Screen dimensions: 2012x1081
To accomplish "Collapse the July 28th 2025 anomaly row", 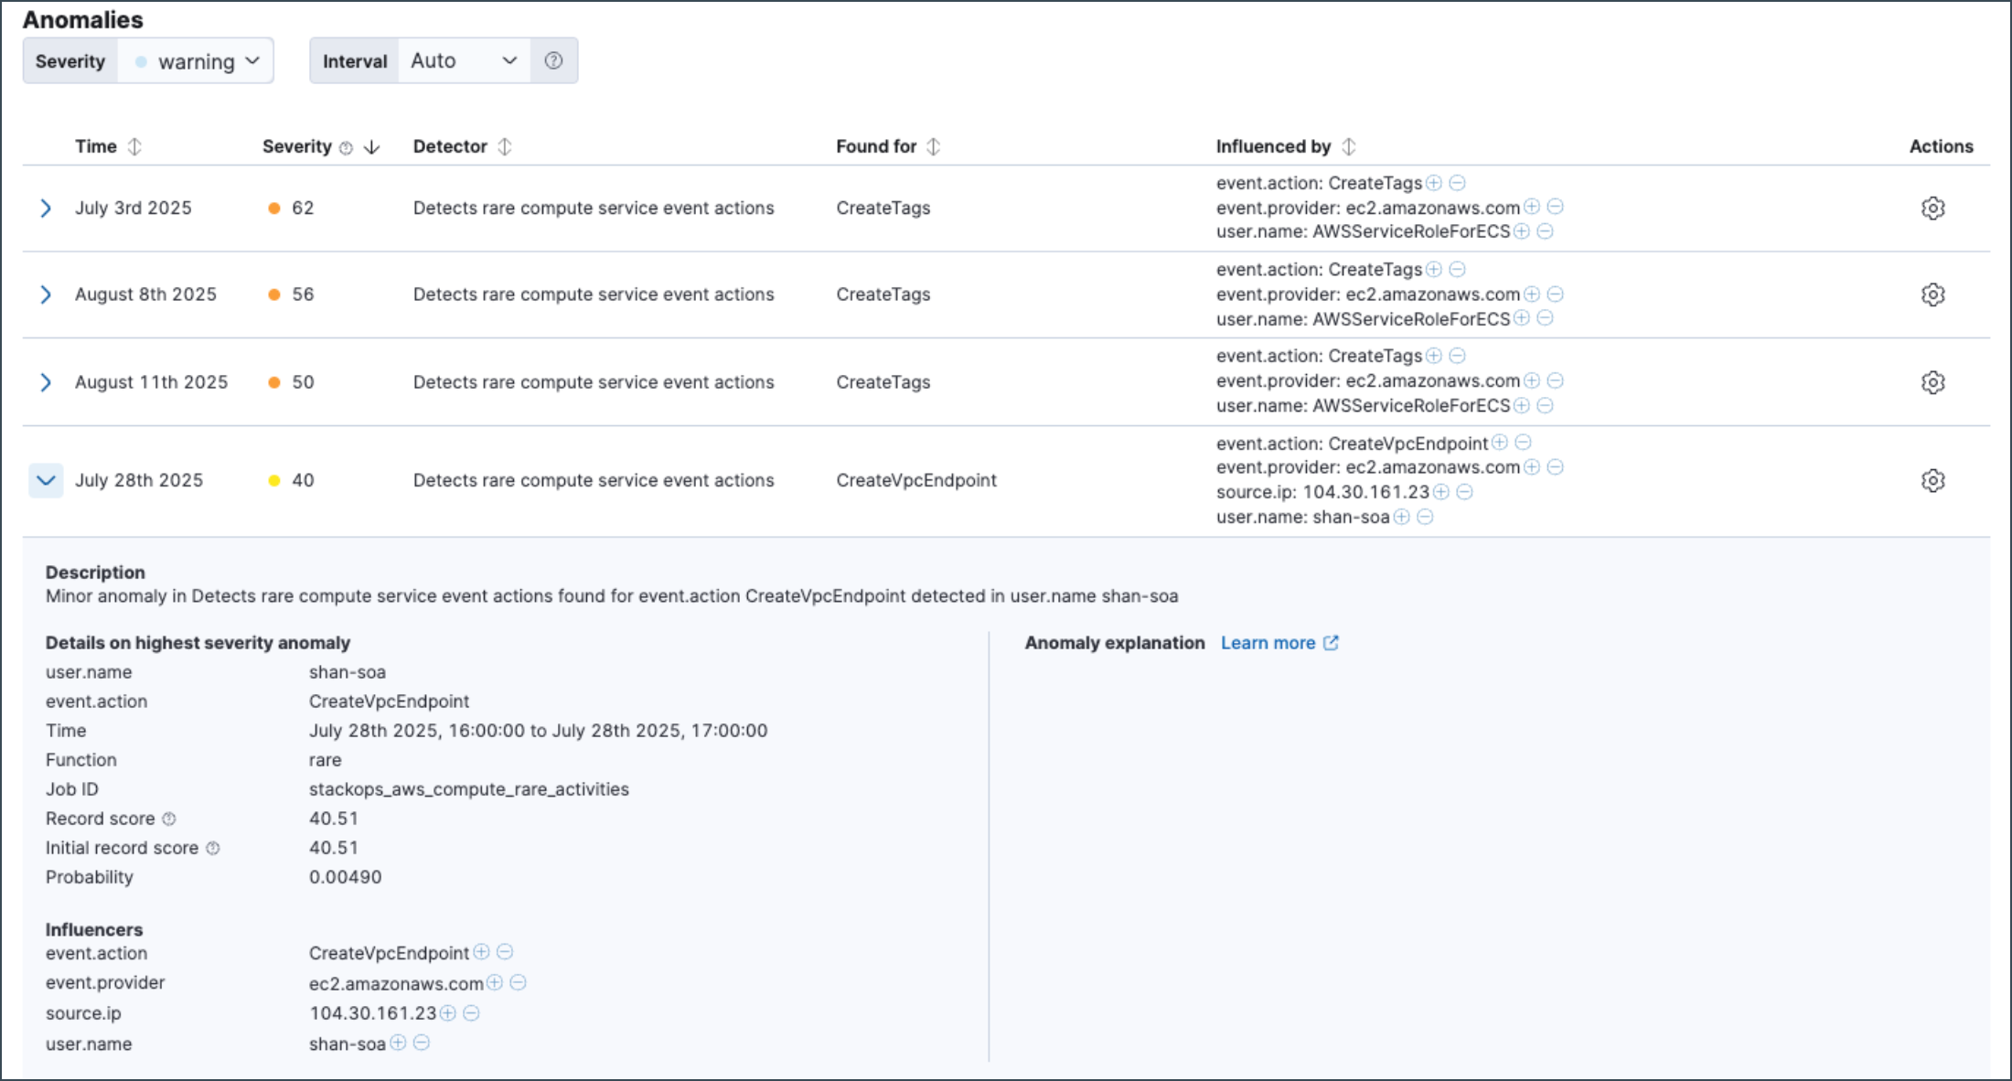I will point(46,480).
